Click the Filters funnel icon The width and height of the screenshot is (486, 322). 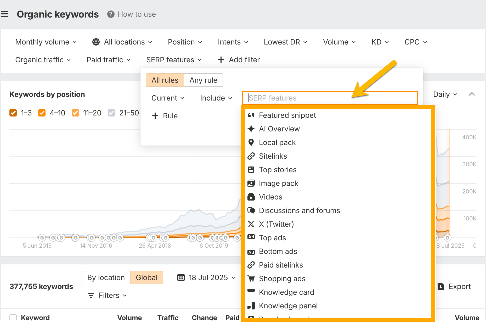click(91, 295)
